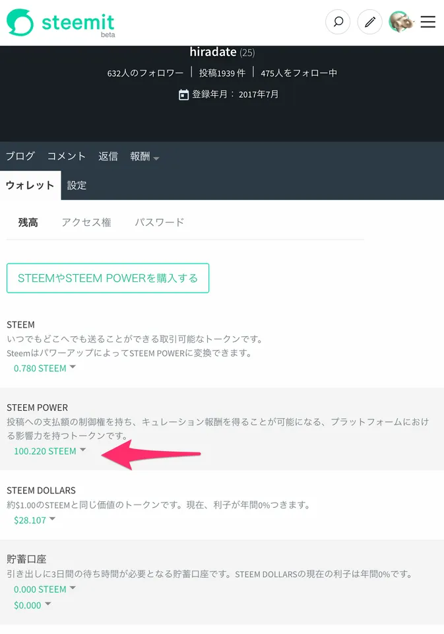
Task: Open the 投稿1939件 posts count
Action: click(222, 73)
